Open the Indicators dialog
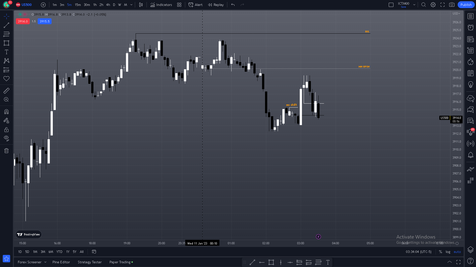 pyautogui.click(x=161, y=5)
